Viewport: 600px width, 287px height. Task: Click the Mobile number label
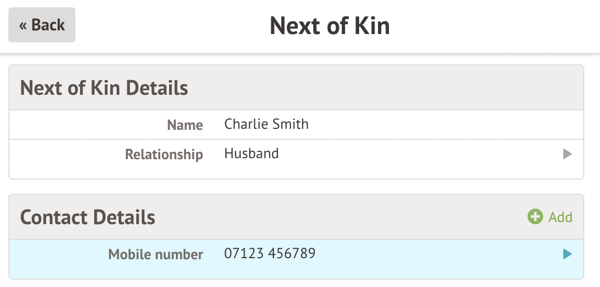[x=155, y=255]
